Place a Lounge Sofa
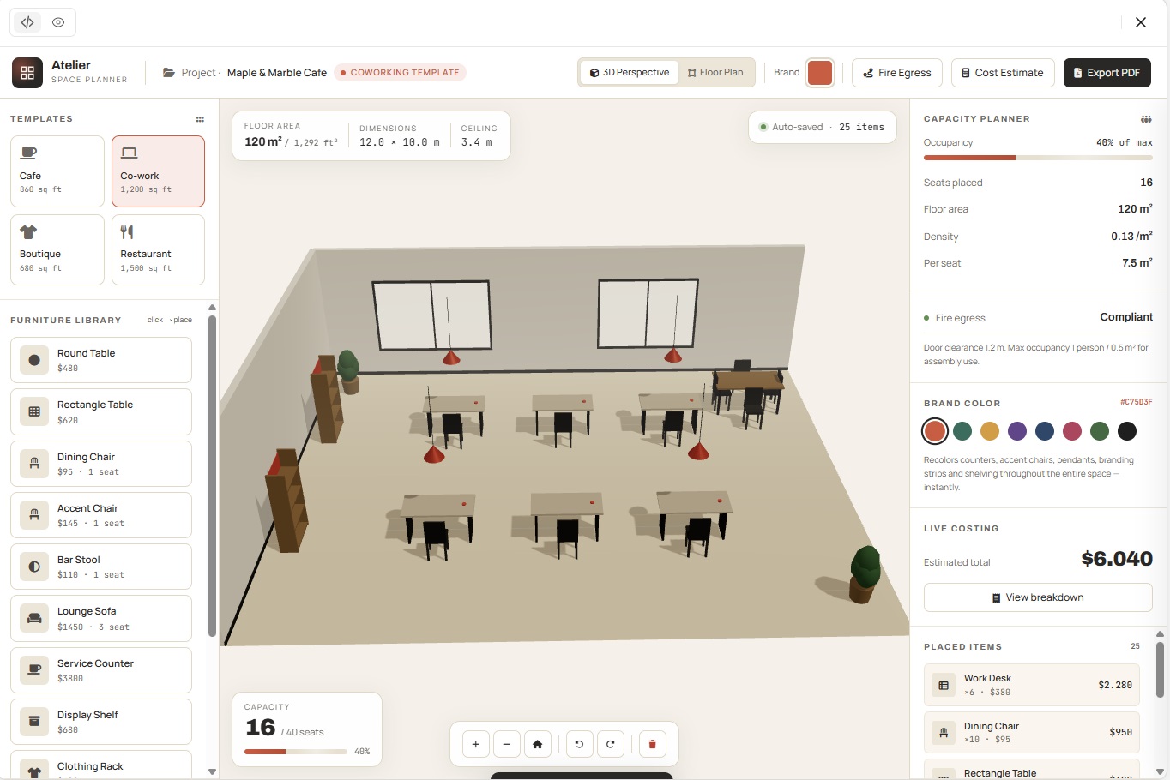Screen dimensions: 1170x780 pos(101,618)
